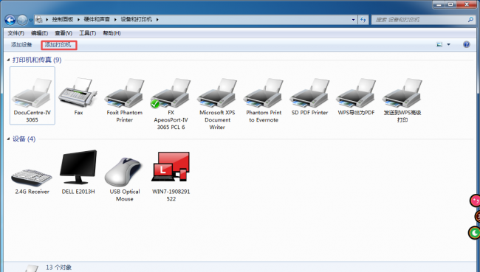Open the 文件(F) menu
The height and width of the screenshot is (272, 480).
(16, 33)
